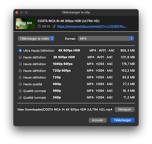Choose the 240p Qualité normale radio button
This screenshot has height=144, width=152.
tap(20, 97)
